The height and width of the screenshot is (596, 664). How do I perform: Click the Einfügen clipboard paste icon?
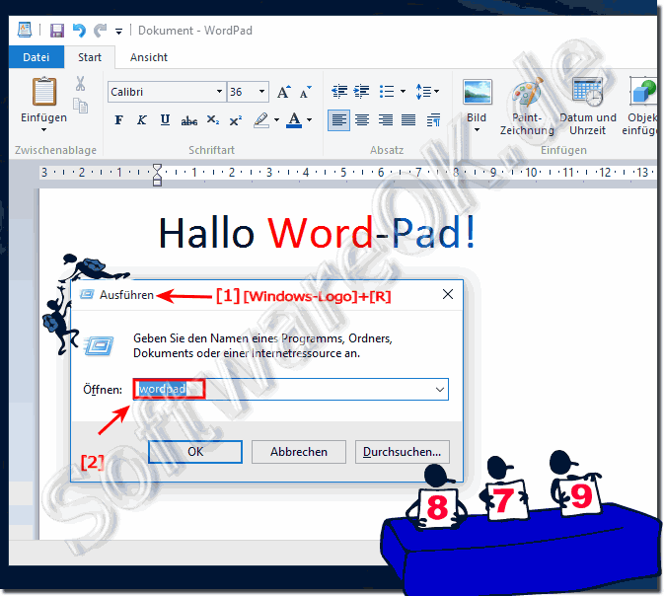[x=44, y=91]
